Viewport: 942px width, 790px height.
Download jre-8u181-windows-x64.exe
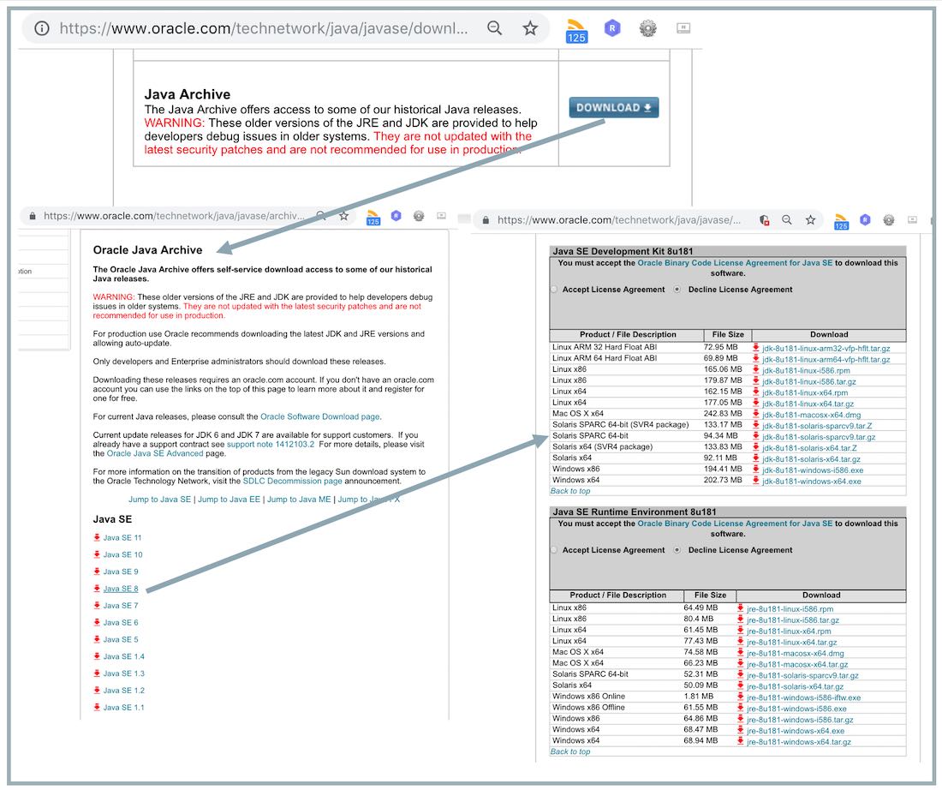(x=796, y=731)
